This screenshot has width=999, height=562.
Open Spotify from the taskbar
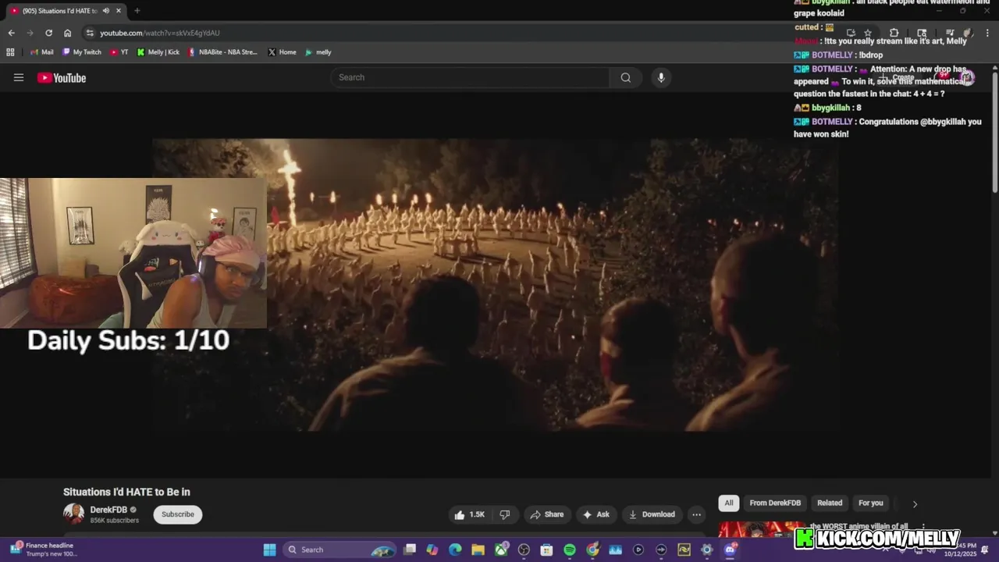[570, 550]
